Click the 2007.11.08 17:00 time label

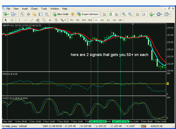pyautogui.click(x=121, y=121)
